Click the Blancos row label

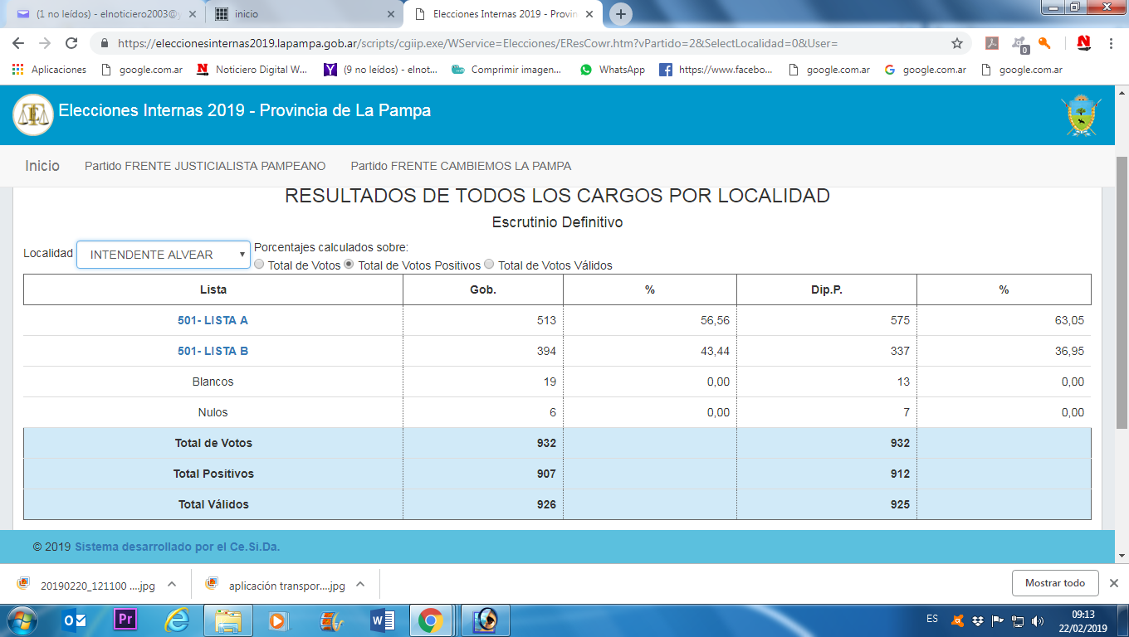coord(213,382)
